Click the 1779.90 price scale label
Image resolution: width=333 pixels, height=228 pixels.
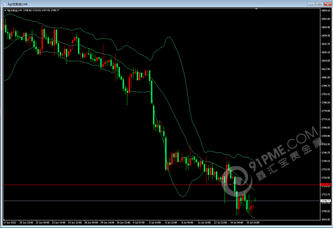coord(326,111)
